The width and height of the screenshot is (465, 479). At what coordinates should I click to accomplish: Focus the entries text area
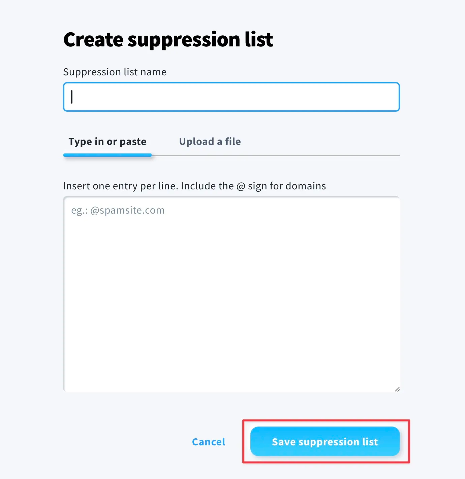[x=231, y=294]
